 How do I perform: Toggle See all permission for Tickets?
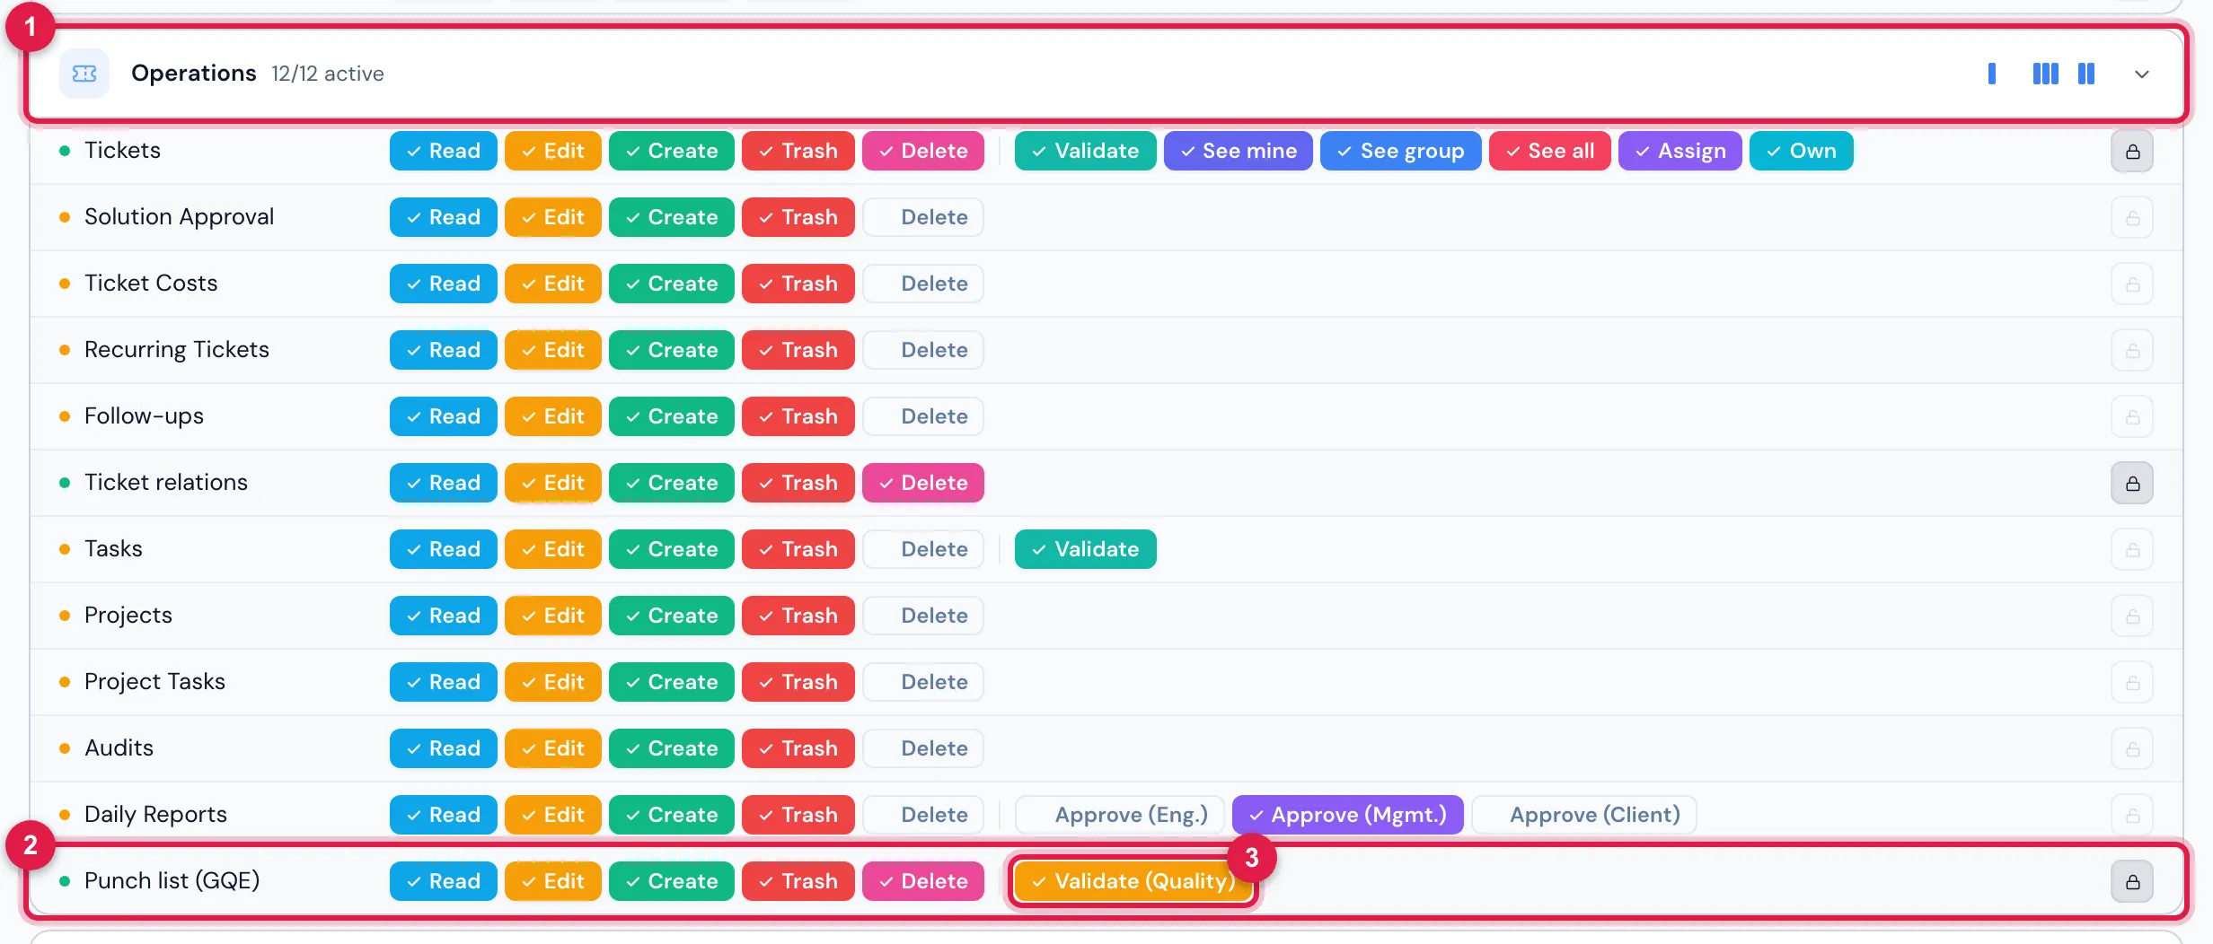tap(1549, 151)
